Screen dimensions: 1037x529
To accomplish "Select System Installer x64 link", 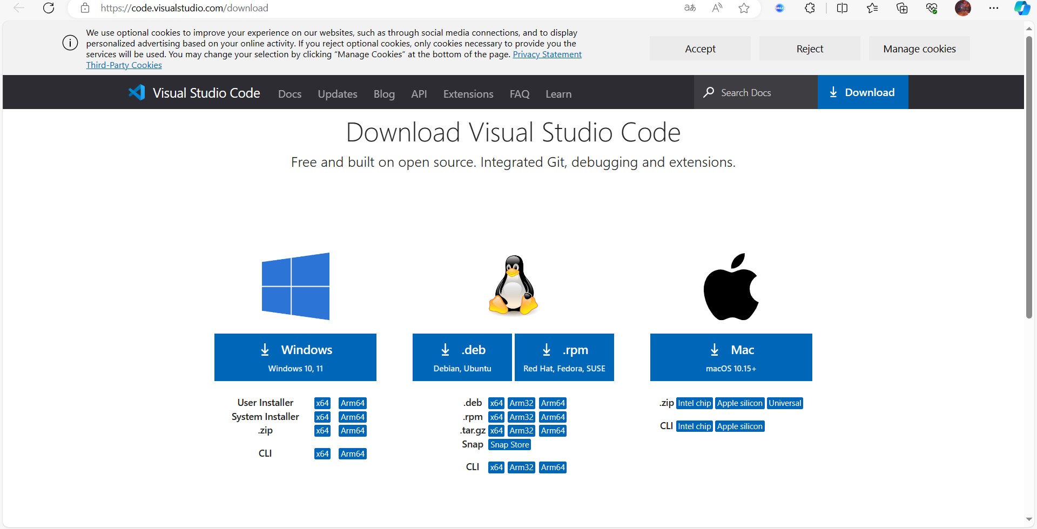I will (x=322, y=417).
